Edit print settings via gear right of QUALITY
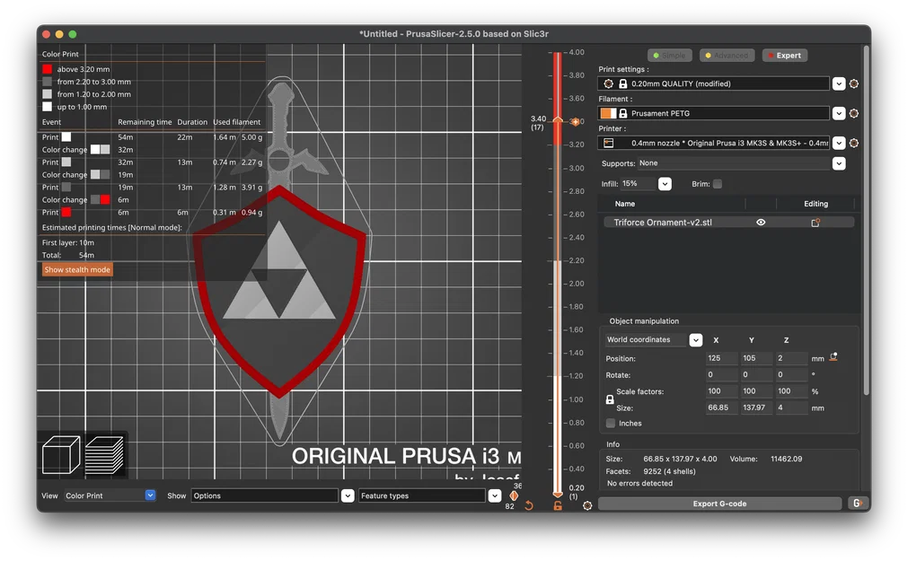This screenshot has width=908, height=561. coord(853,84)
